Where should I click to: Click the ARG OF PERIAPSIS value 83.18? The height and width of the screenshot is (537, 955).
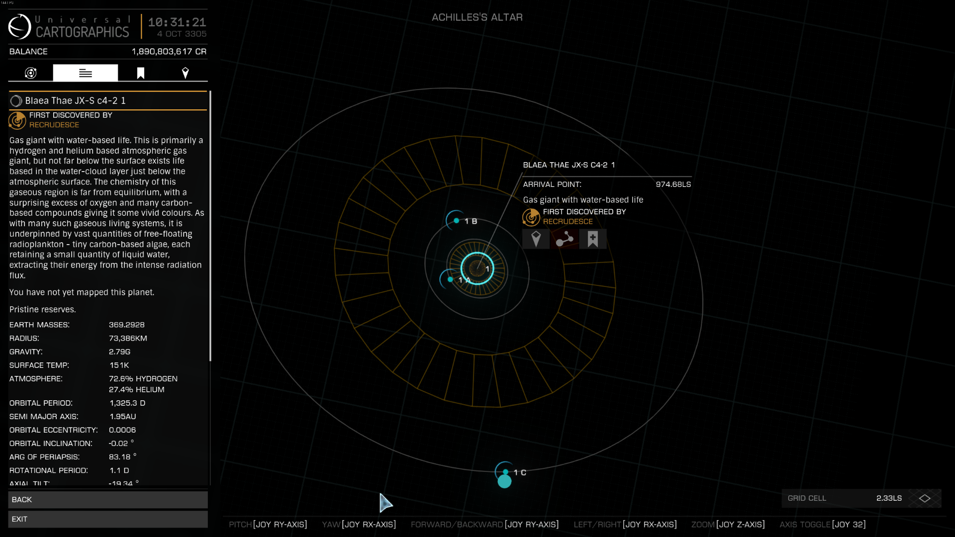coord(123,456)
